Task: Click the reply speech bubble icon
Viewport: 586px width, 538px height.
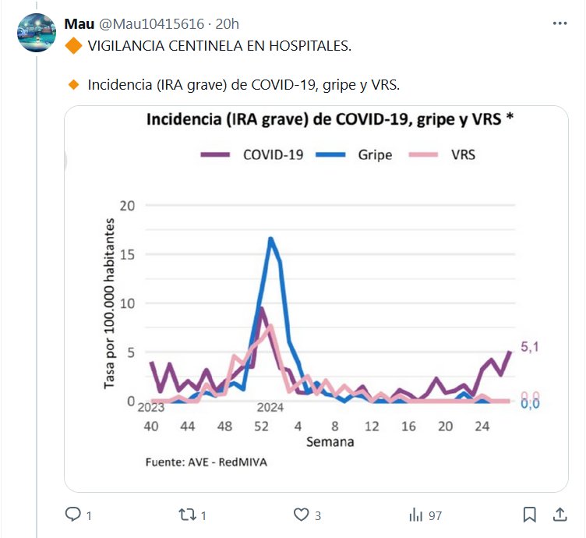Action: (73, 515)
